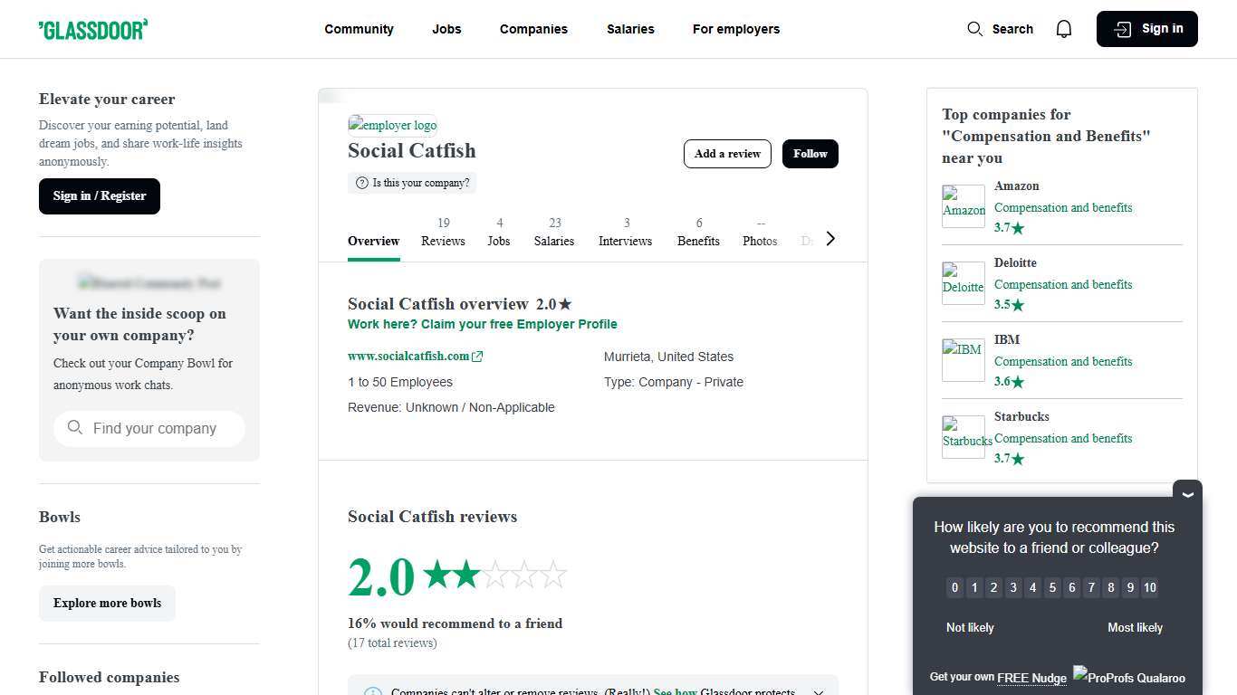
Task: Follow the Social Catfish company
Action: [x=809, y=153]
